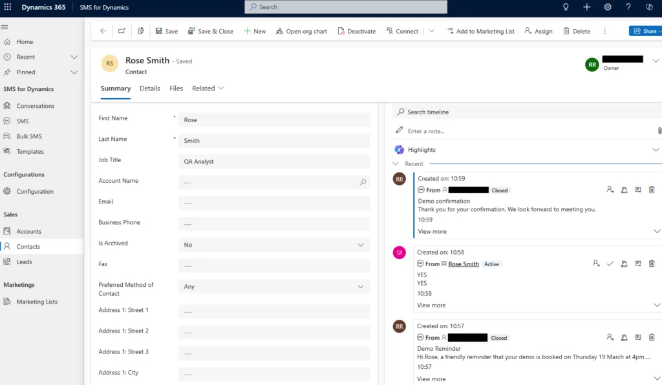Open the settings gear icon

(x=608, y=6)
